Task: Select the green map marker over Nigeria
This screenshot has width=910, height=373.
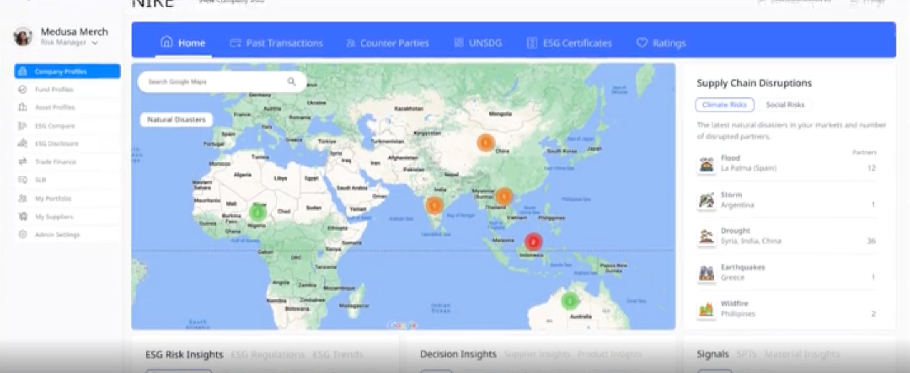Action: tap(257, 212)
